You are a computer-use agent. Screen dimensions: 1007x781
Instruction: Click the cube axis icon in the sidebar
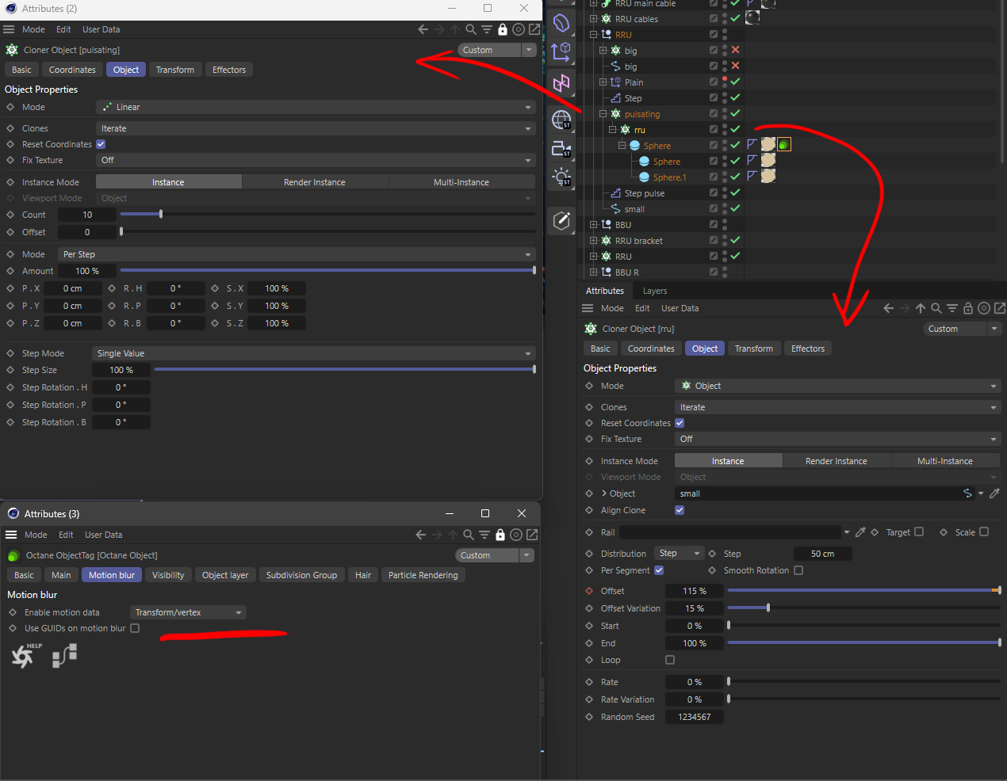coord(561,52)
